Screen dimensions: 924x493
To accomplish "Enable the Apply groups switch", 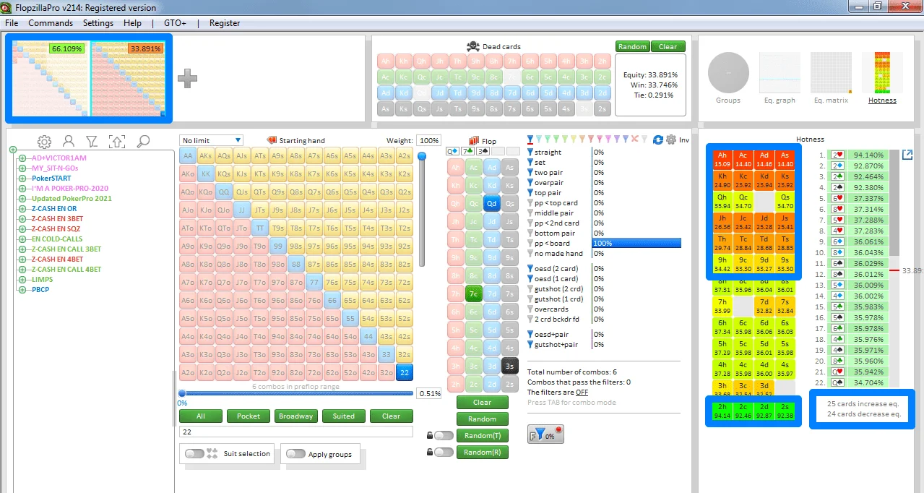I will 295,454.
